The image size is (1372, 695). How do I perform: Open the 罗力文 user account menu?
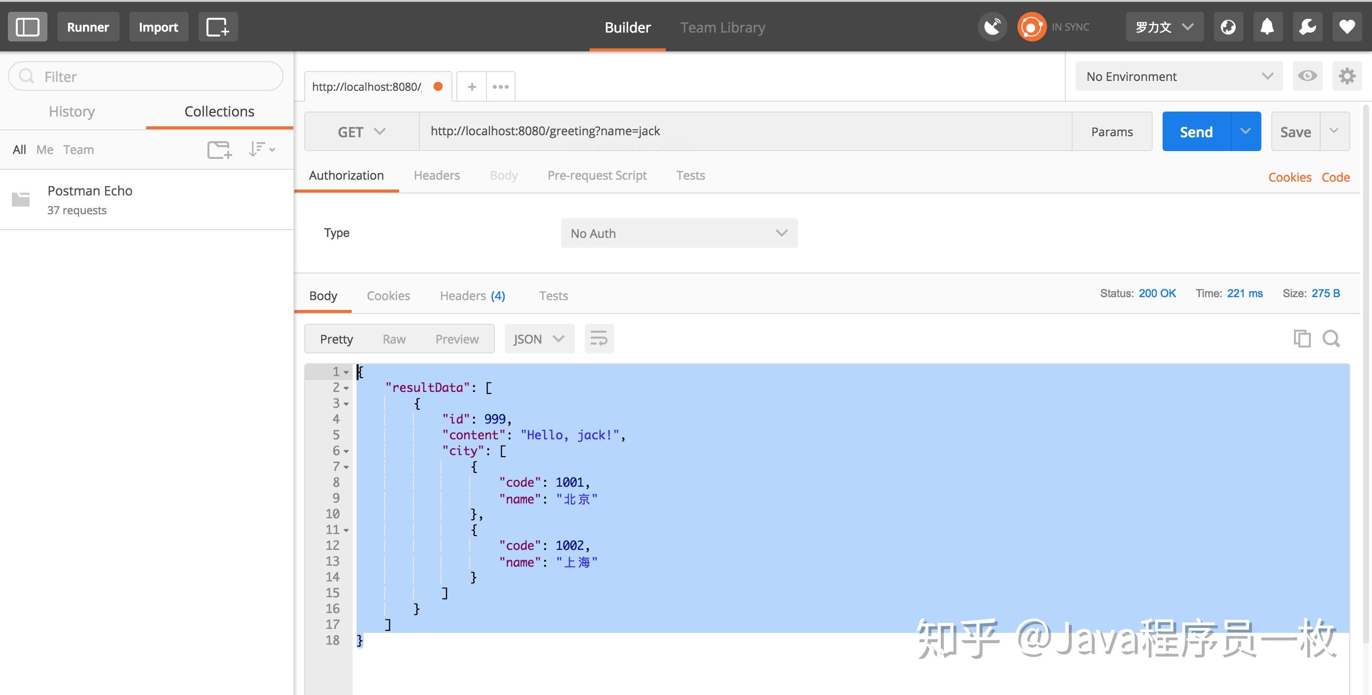click(1164, 27)
